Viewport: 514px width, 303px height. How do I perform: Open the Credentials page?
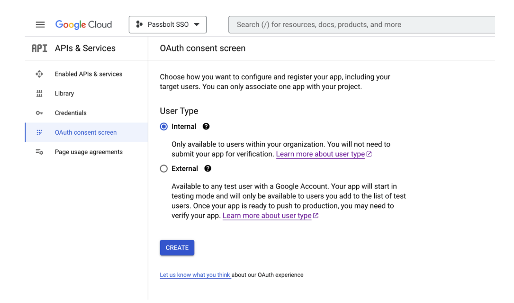pyautogui.click(x=70, y=113)
